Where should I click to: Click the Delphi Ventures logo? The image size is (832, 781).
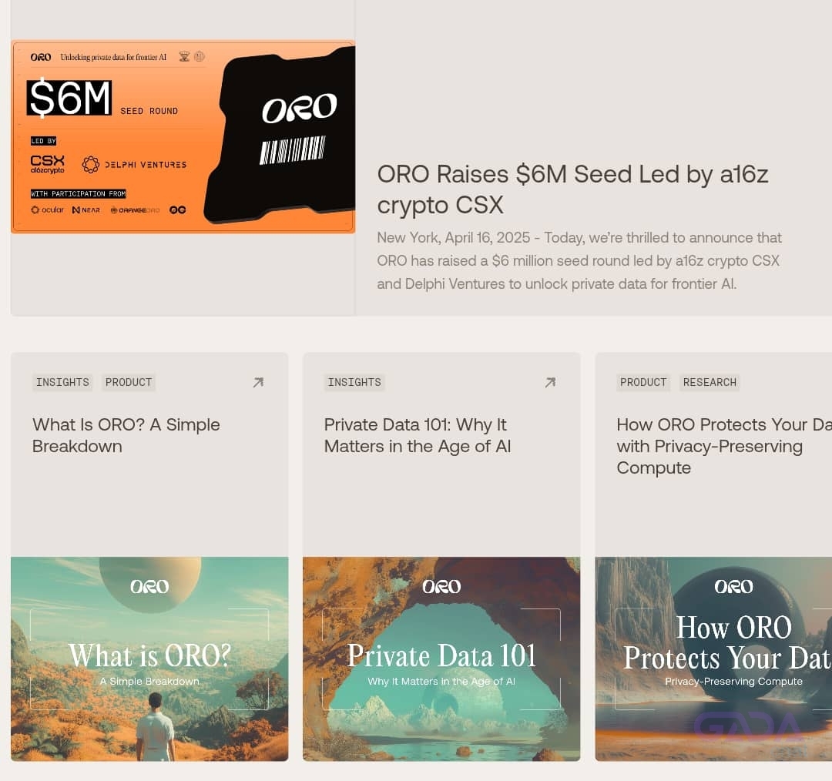tap(134, 165)
